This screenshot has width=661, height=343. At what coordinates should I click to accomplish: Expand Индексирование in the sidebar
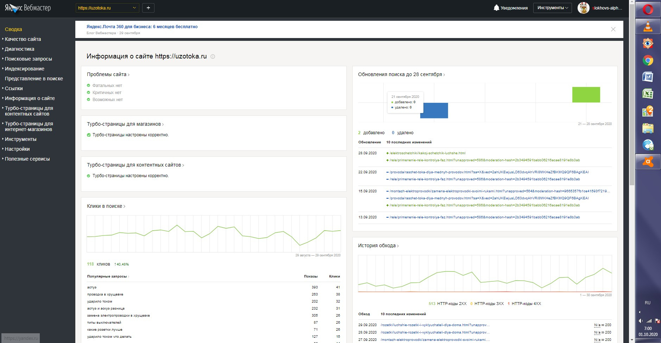pos(24,69)
